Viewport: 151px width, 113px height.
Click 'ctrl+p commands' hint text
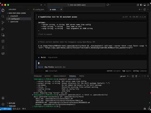pyautogui.click(x=140, y=71)
